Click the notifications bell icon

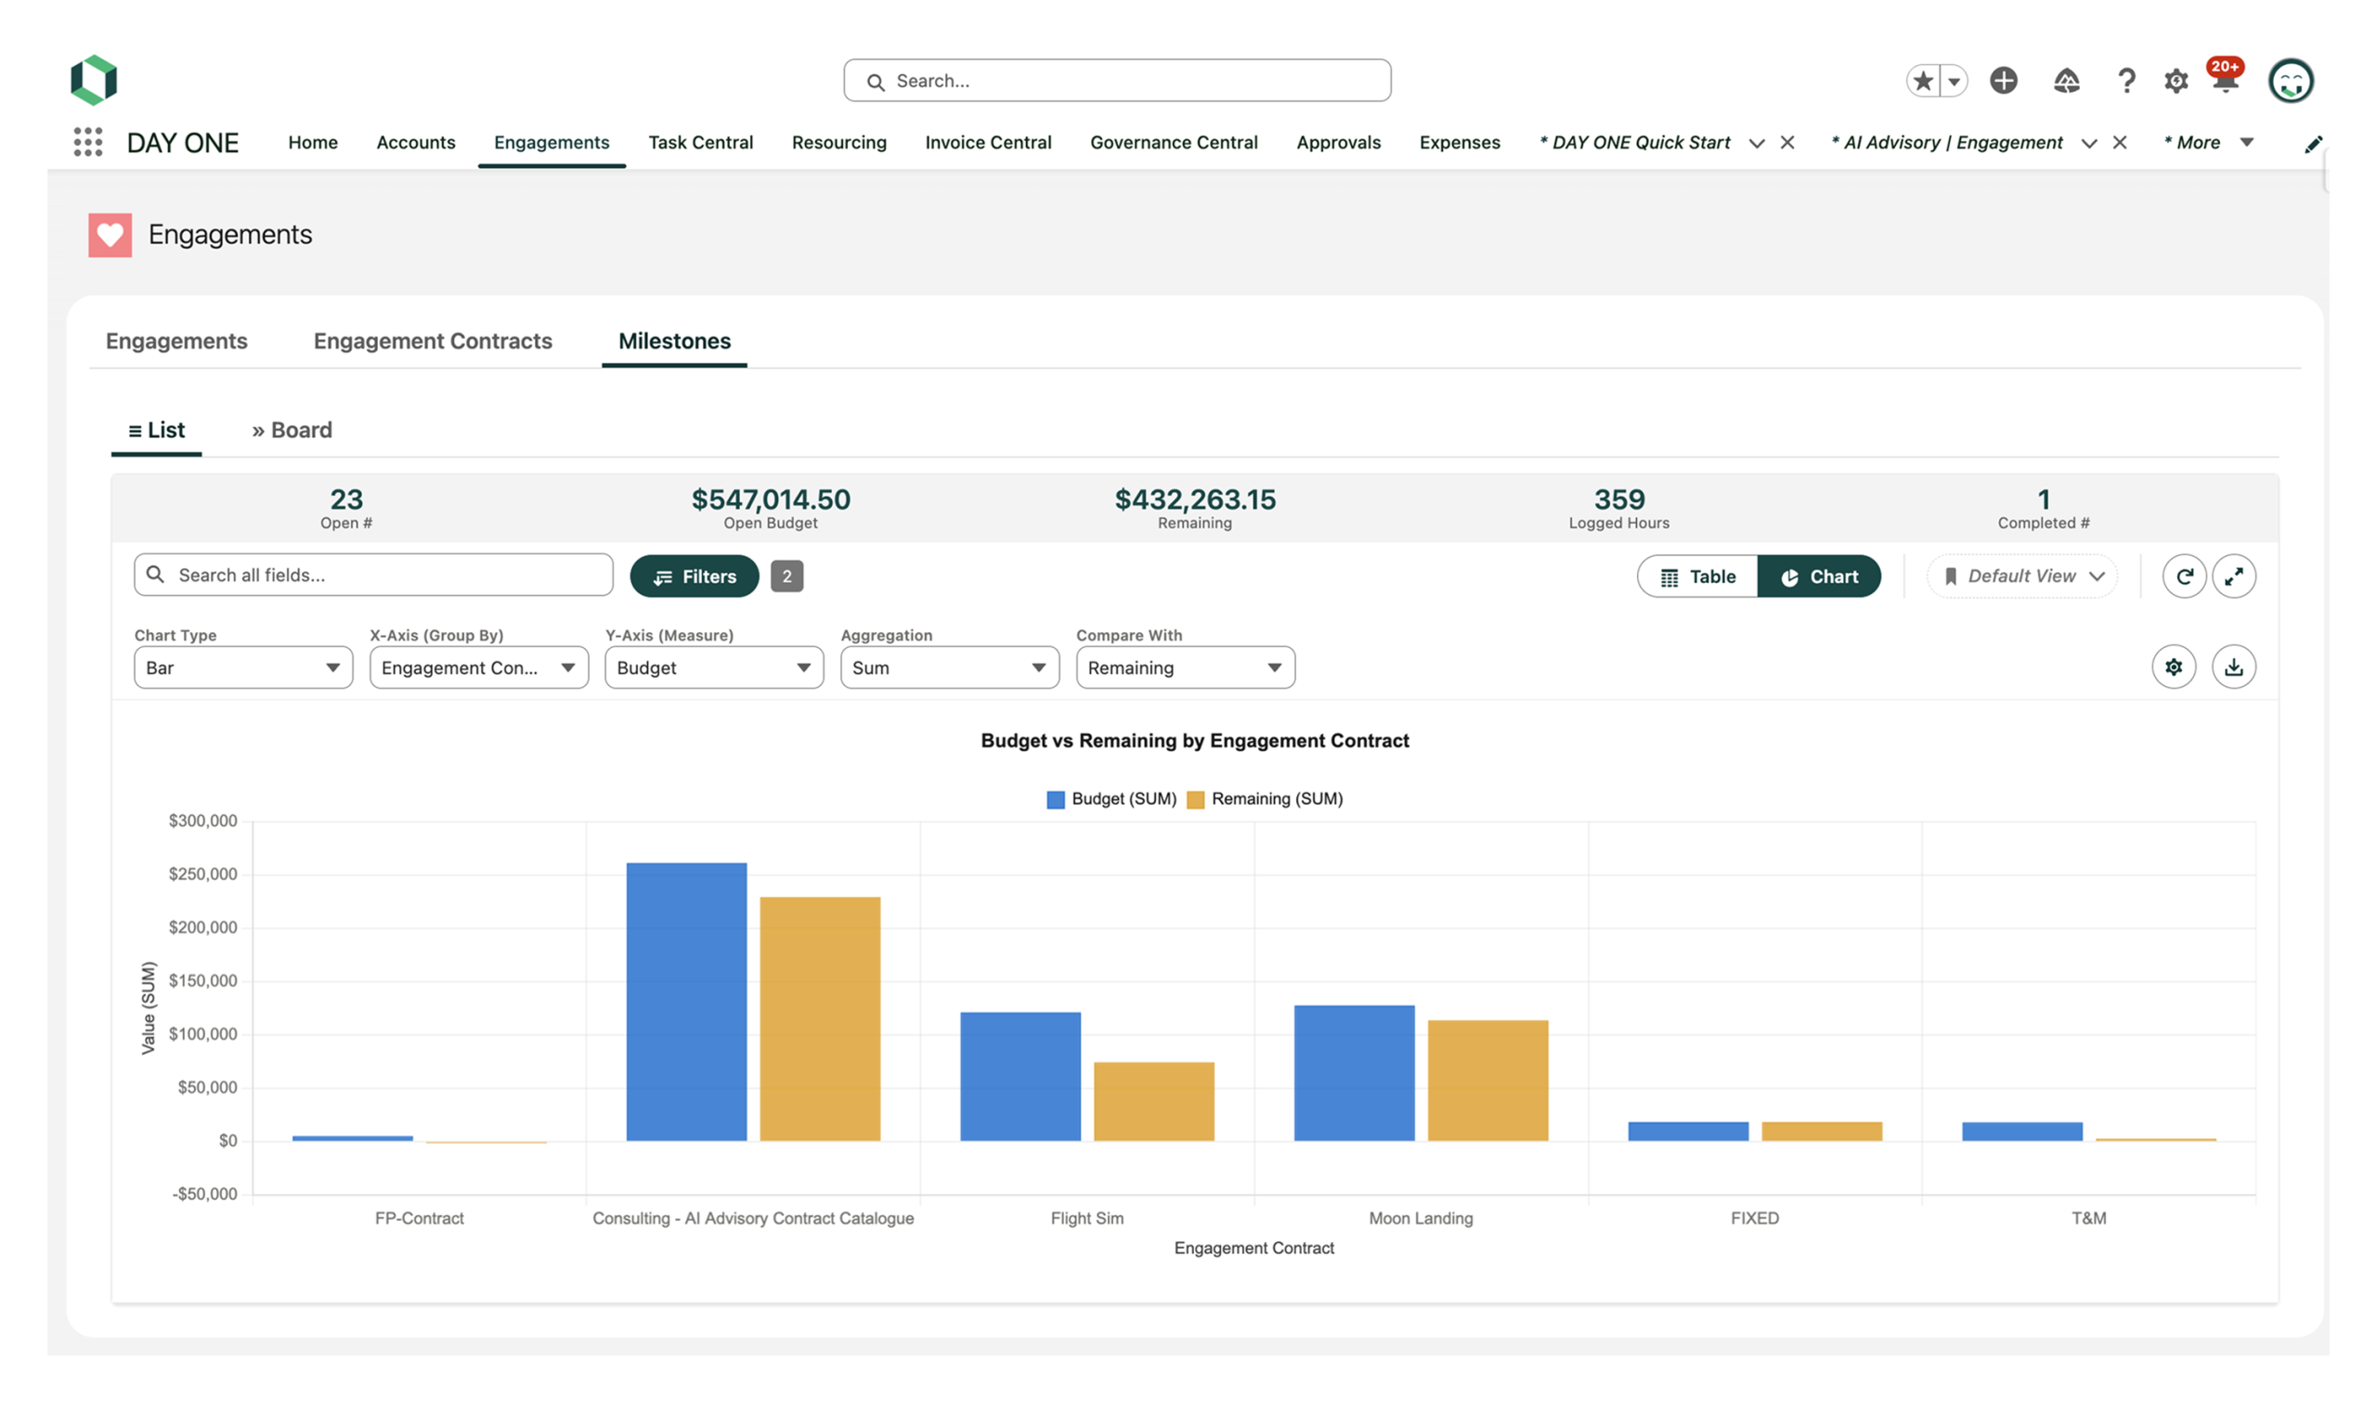tap(2224, 81)
